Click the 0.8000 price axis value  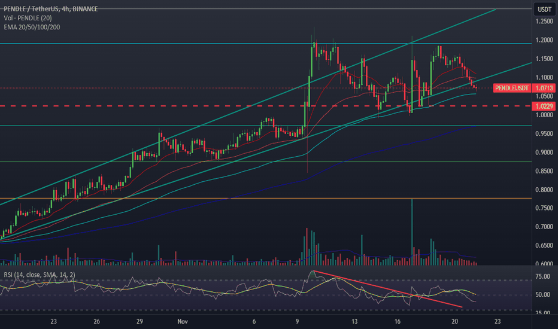(x=544, y=190)
